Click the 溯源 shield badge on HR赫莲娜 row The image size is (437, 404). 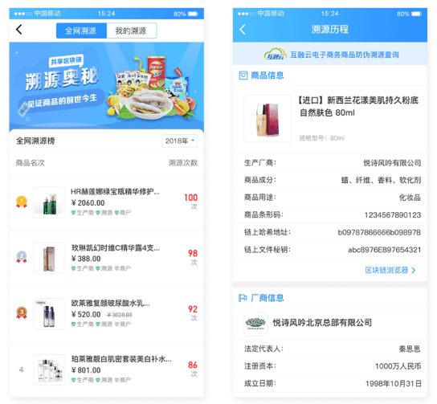[104, 213]
